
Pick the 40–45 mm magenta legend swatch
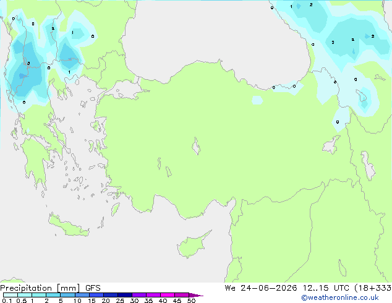click(168, 295)
